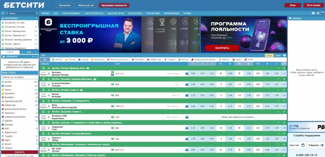Image resolution: width=325 pixels, height=157 pixels.
Task: Open TV broadcast icon for Балтика match
Action: 112,75
